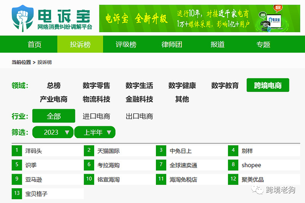
Task: Open the 电诉宝 全新升级 banner
Action: click(x=200, y=18)
